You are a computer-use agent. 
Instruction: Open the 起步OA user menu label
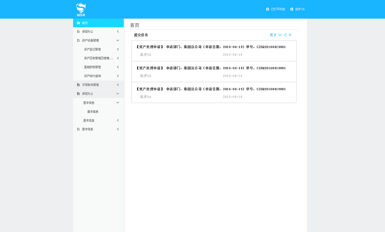pos(300,9)
